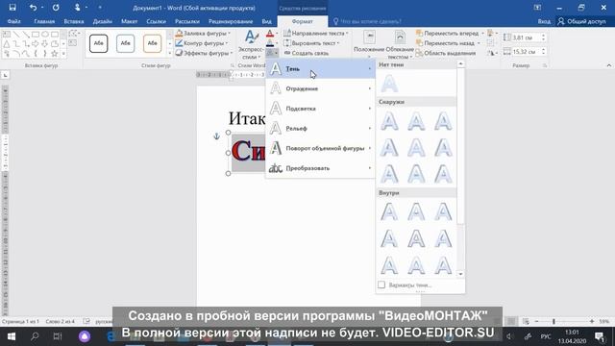
Task: Open the undo history dropdown arrow
Action: point(42,8)
